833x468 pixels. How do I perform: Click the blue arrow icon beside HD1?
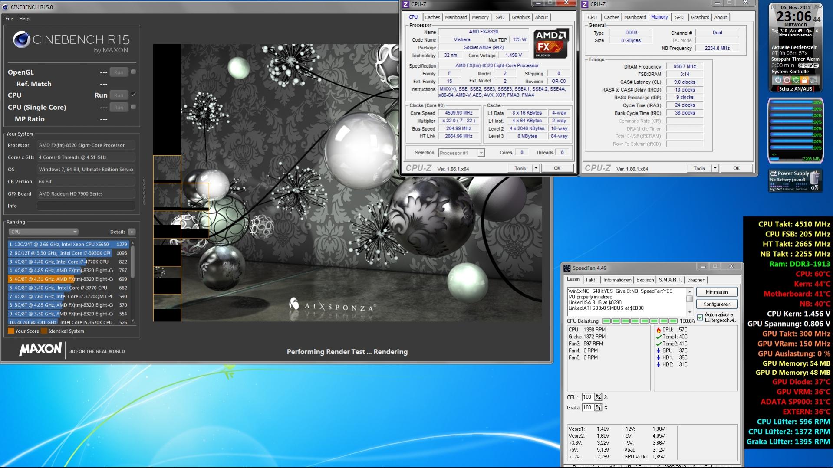point(658,357)
